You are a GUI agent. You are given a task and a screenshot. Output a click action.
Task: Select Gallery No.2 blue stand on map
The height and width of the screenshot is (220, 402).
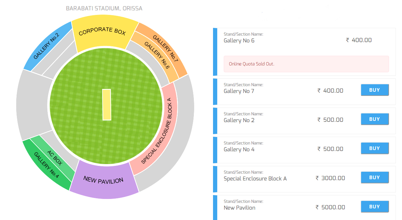click(47, 45)
